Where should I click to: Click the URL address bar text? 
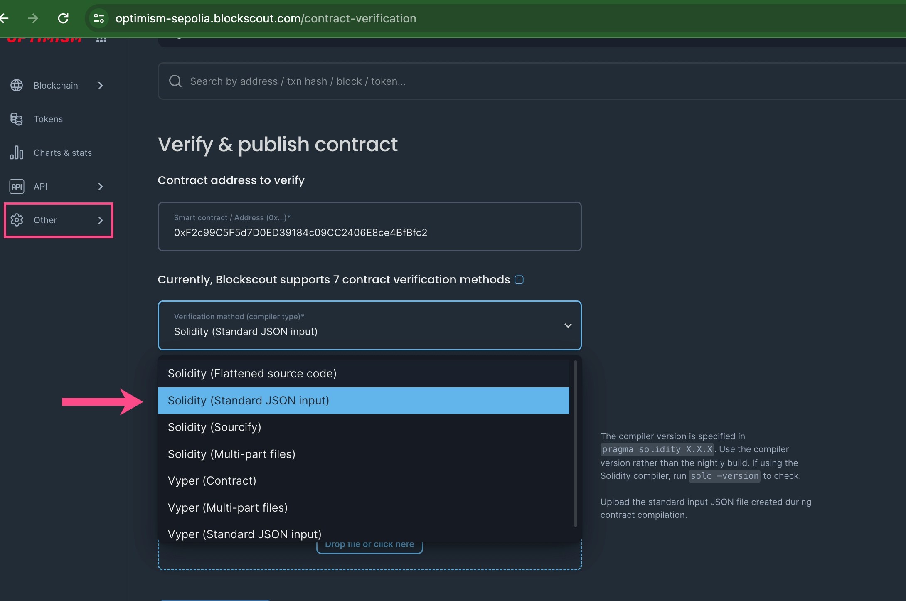[x=266, y=18]
